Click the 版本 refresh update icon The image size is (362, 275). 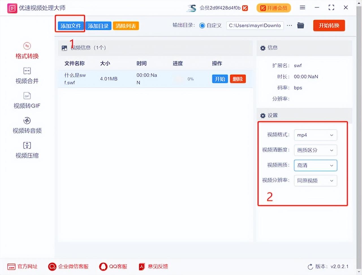(x=310, y=267)
